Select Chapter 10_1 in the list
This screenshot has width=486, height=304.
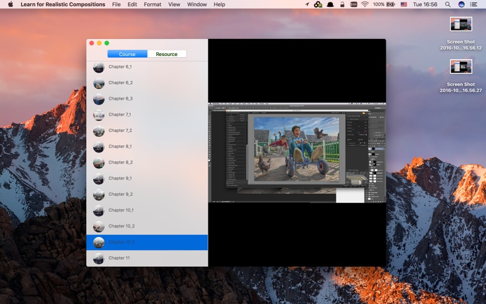point(147,210)
